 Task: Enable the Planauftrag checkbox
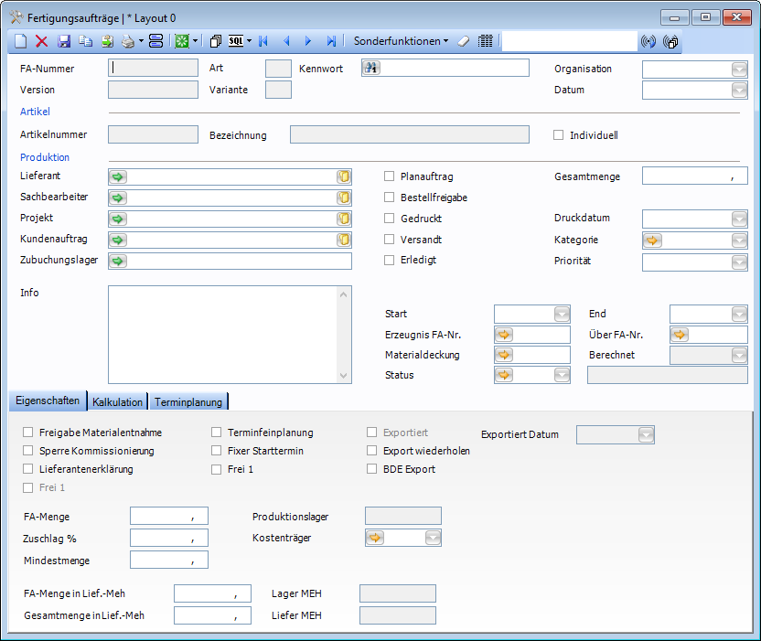tap(390, 176)
